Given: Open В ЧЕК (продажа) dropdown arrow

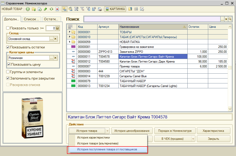Looking at the screenshot, I should pyautogui.click(x=193, y=139).
